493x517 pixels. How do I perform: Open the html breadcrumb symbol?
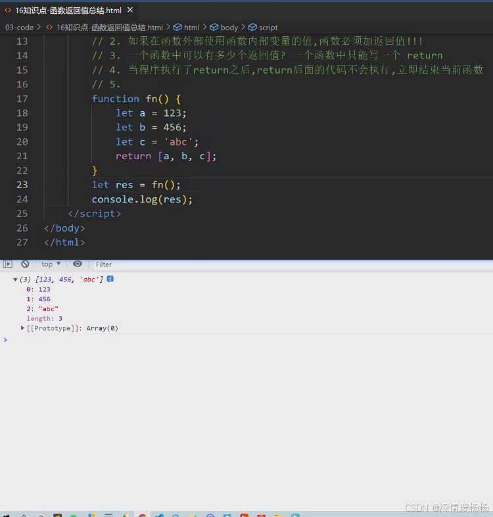coord(191,28)
